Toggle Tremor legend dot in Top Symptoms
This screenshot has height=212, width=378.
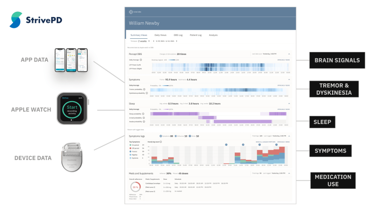[130, 151]
